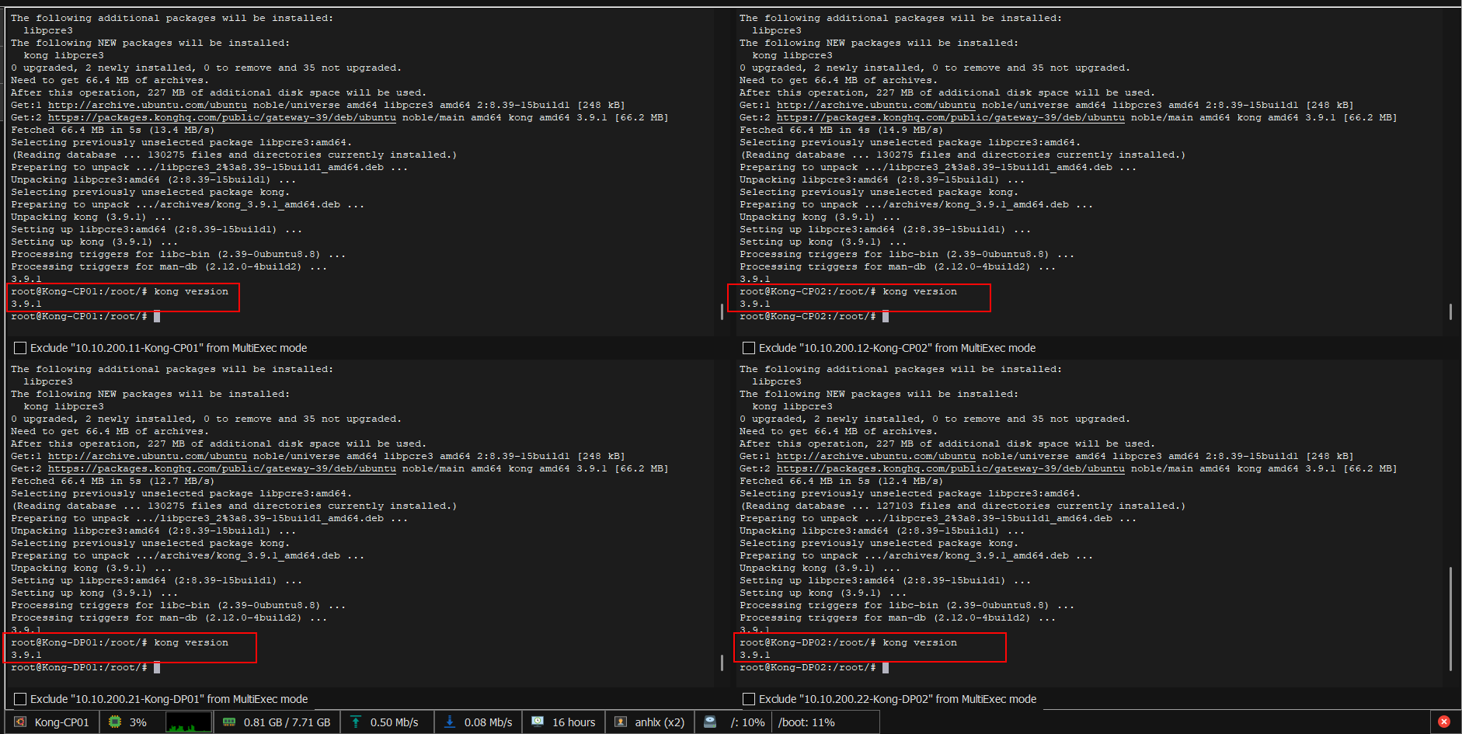The width and height of the screenshot is (1462, 734).
Task: Open packages.konghq.com link in Kong-CP01 pane
Action: pyautogui.click(x=222, y=117)
